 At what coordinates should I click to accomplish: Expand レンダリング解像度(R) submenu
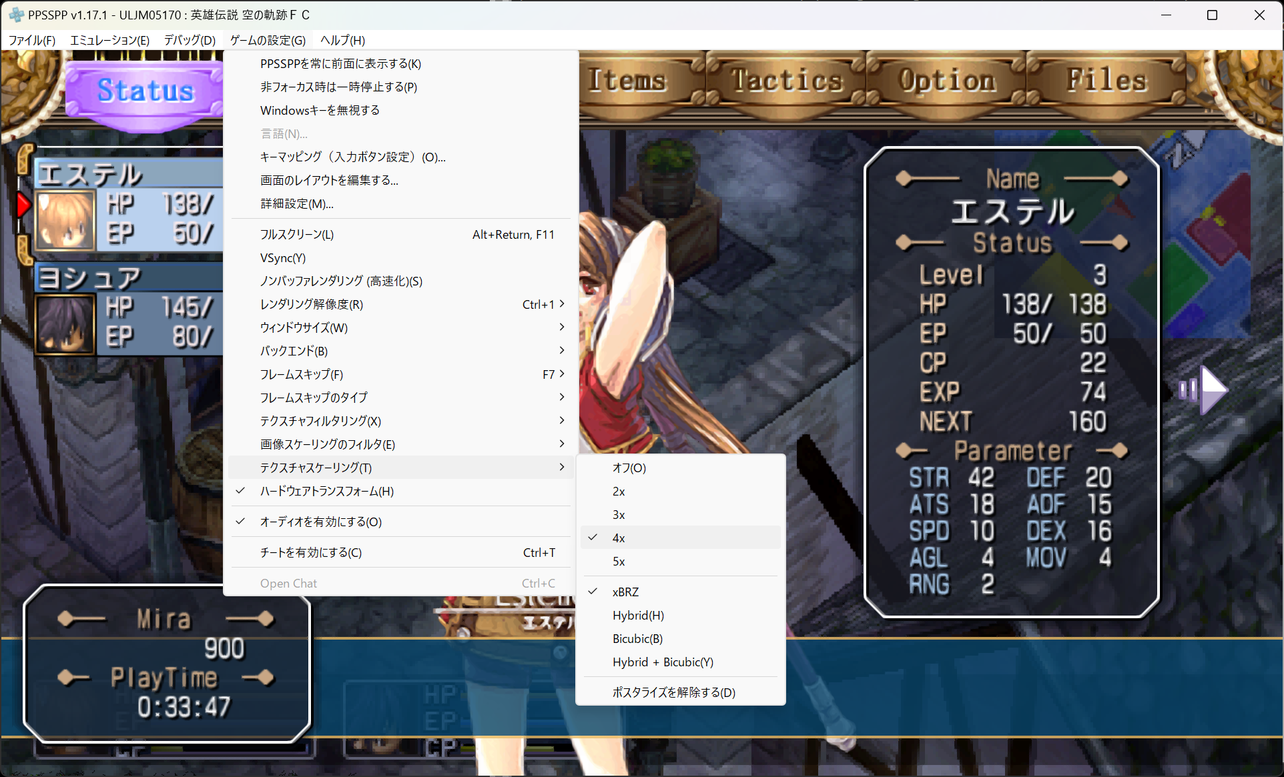coord(400,305)
